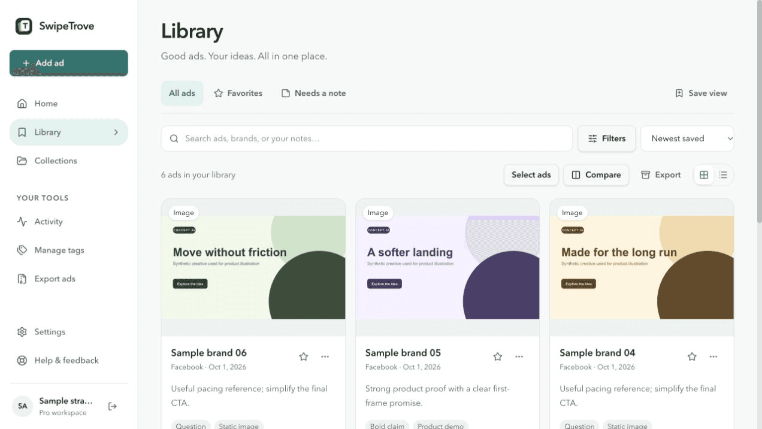
Task: Favorite Sample brand 06 with star
Action: point(304,357)
